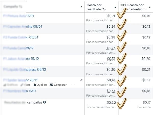Viewport: 153px width, 115px height.
Task: Sort campaigns by Campaña column arrows
Action: click(x=20, y=7)
